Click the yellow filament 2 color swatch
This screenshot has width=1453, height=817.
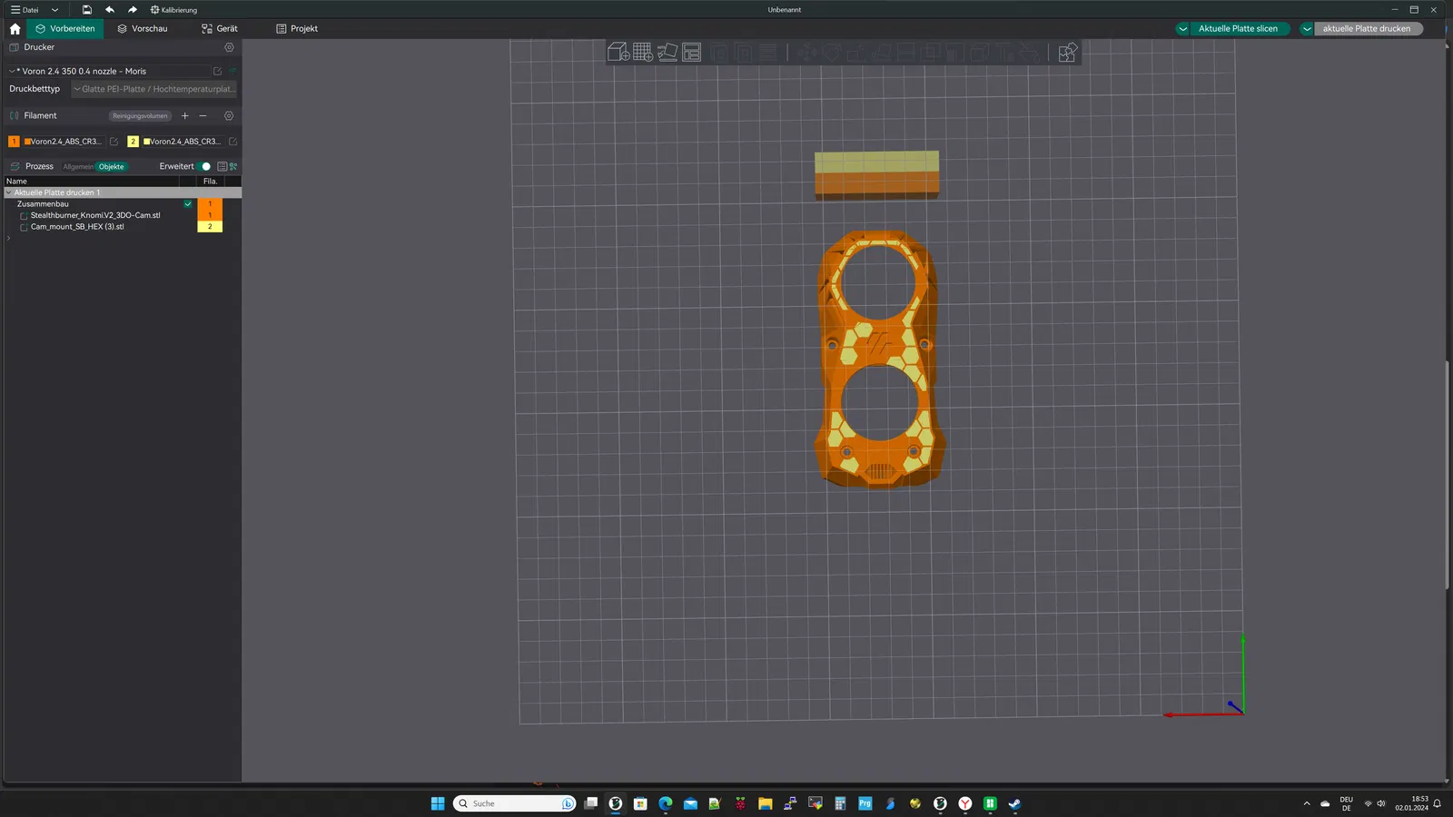tap(133, 142)
